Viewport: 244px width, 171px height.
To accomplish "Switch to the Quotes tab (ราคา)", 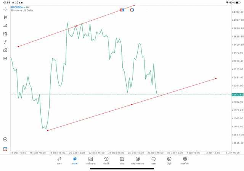I will coord(59,161).
